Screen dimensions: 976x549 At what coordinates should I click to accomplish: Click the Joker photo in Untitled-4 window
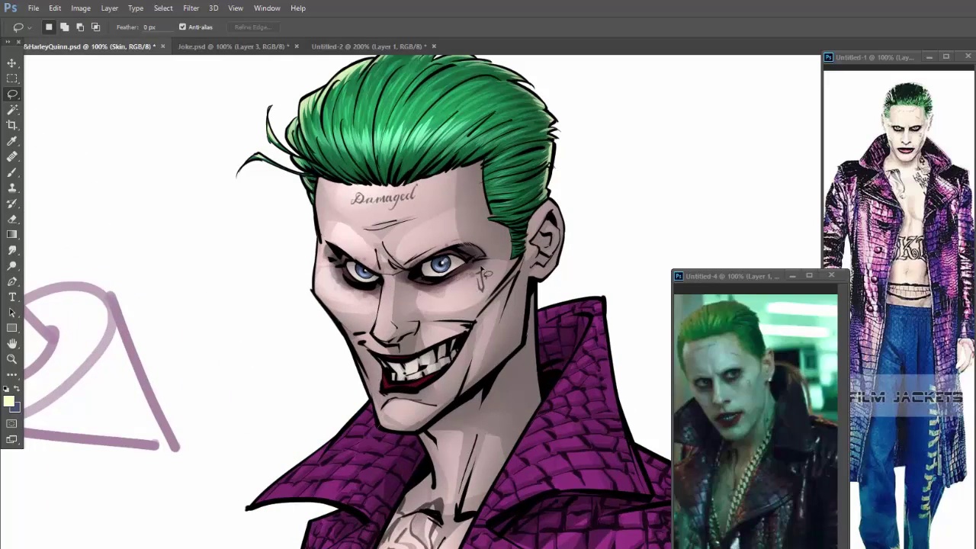coord(755,422)
